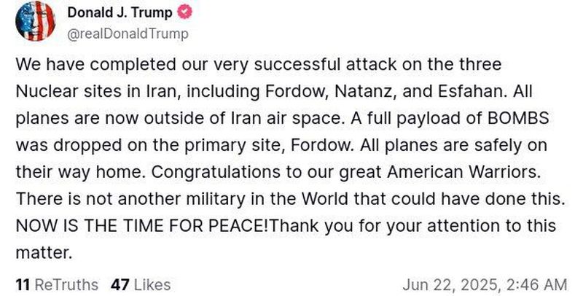Click the pink verified checkmark badge
This screenshot has width=583, height=296.
184,12
